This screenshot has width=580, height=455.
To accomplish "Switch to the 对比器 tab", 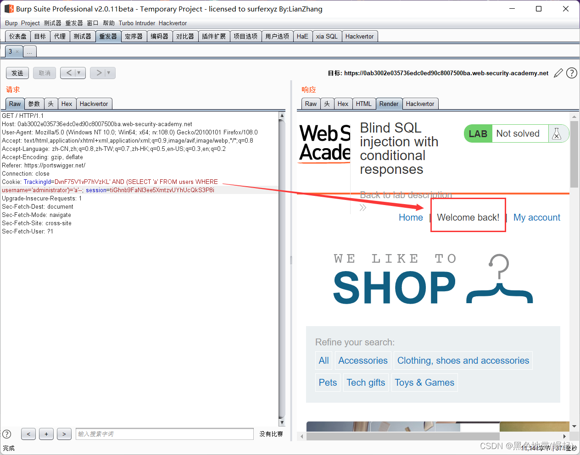I will (x=185, y=36).
